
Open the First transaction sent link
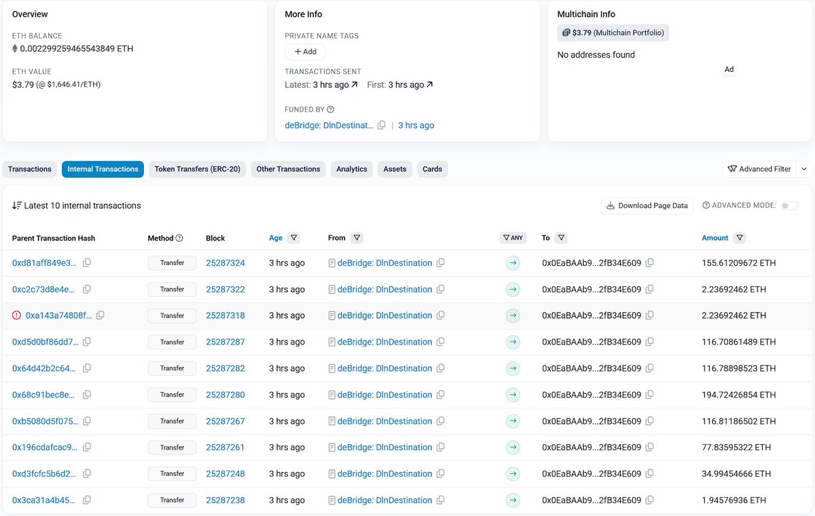click(410, 85)
